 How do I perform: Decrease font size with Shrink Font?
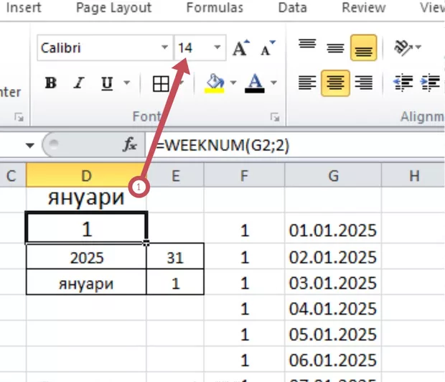268,47
